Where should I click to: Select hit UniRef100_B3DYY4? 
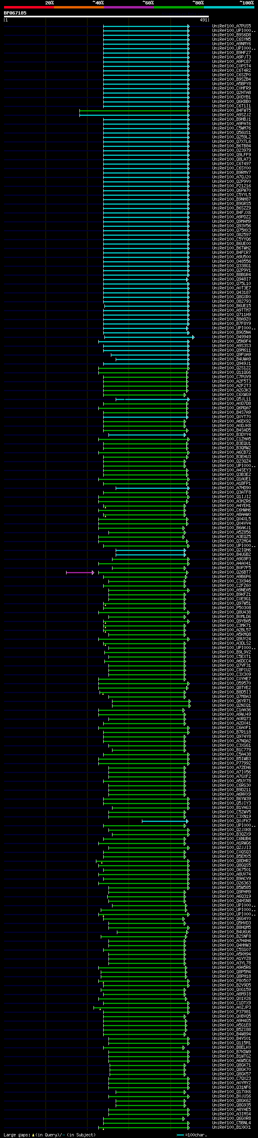(231, 435)
